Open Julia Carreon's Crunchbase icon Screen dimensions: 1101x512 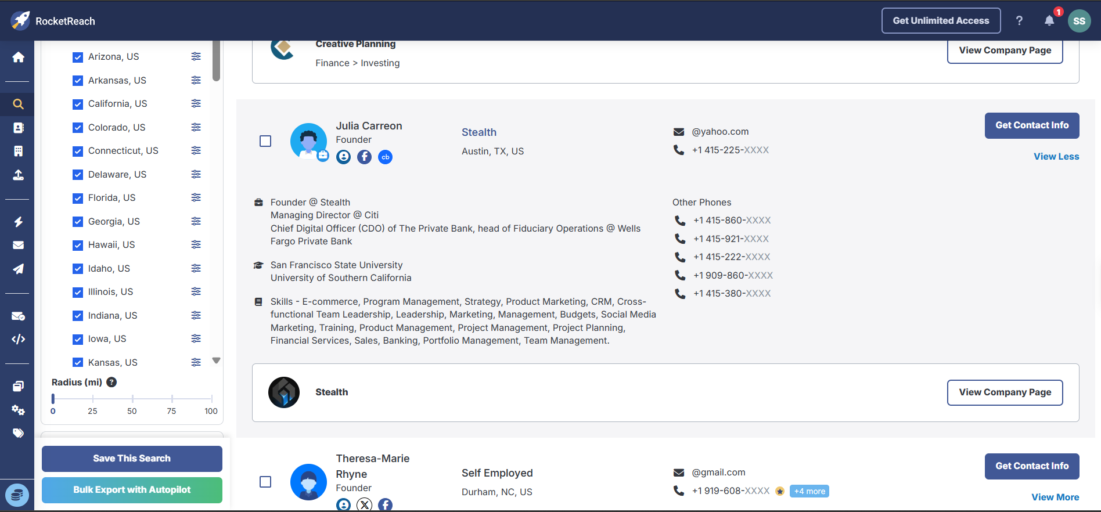(385, 157)
